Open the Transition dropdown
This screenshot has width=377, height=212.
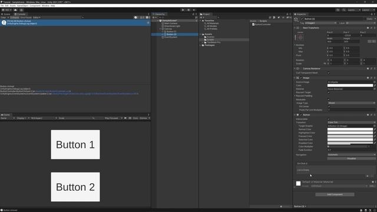(x=351, y=122)
